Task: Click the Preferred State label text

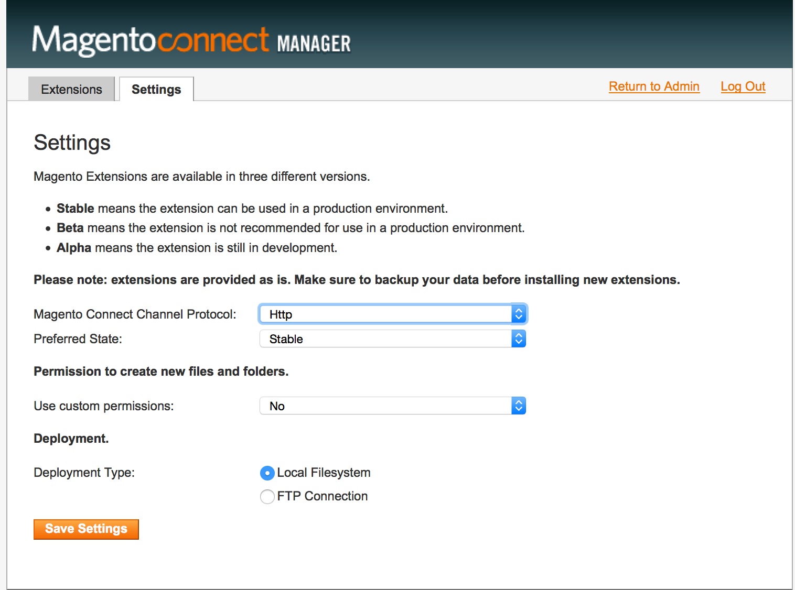Action: click(78, 339)
